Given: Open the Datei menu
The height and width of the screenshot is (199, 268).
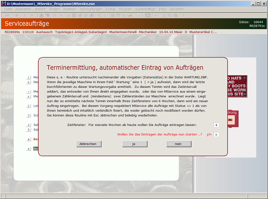Looking at the screenshot, I should tap(8, 9).
